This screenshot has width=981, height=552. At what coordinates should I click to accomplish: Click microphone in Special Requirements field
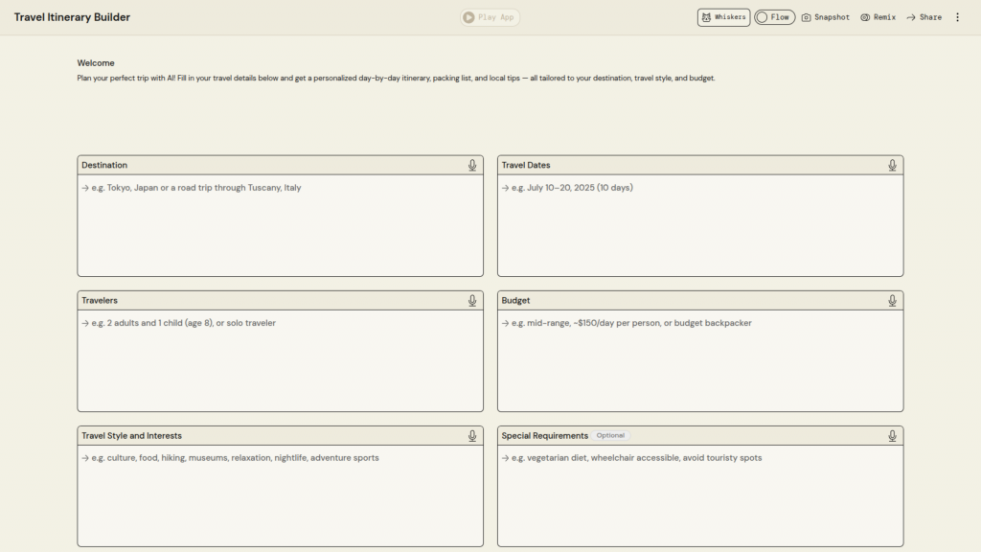click(x=892, y=436)
